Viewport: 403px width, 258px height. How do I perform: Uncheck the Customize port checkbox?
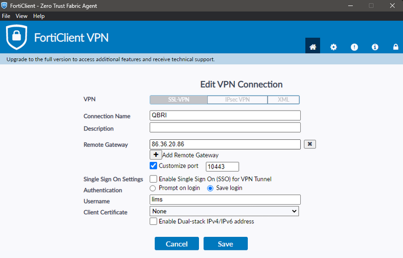154,166
